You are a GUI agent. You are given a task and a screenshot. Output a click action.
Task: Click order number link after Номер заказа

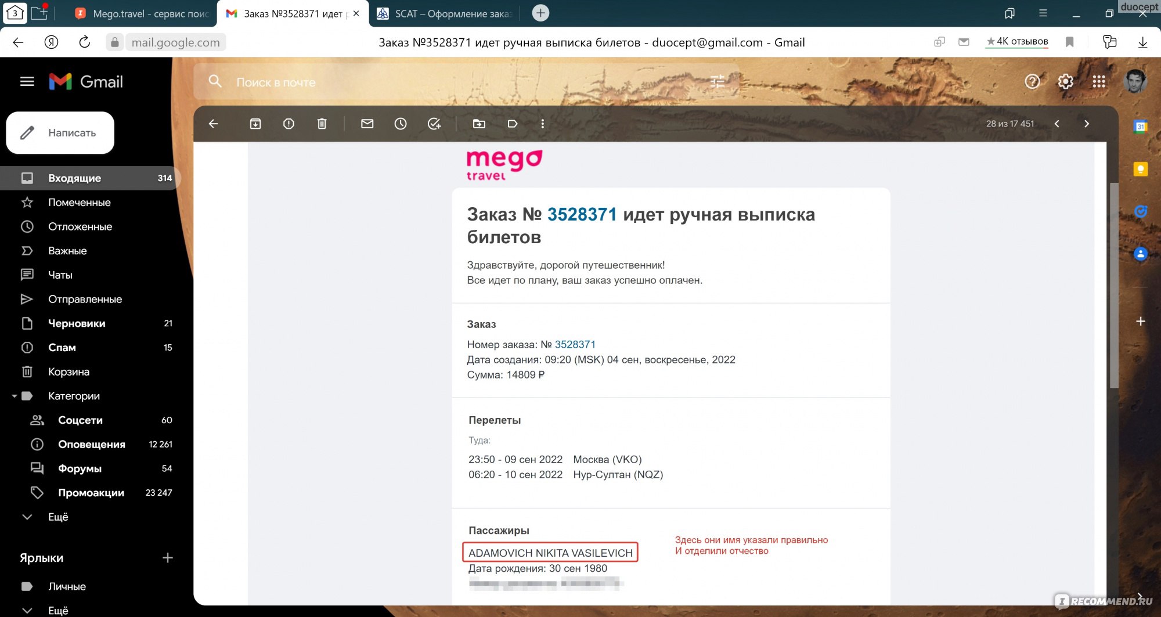(575, 344)
